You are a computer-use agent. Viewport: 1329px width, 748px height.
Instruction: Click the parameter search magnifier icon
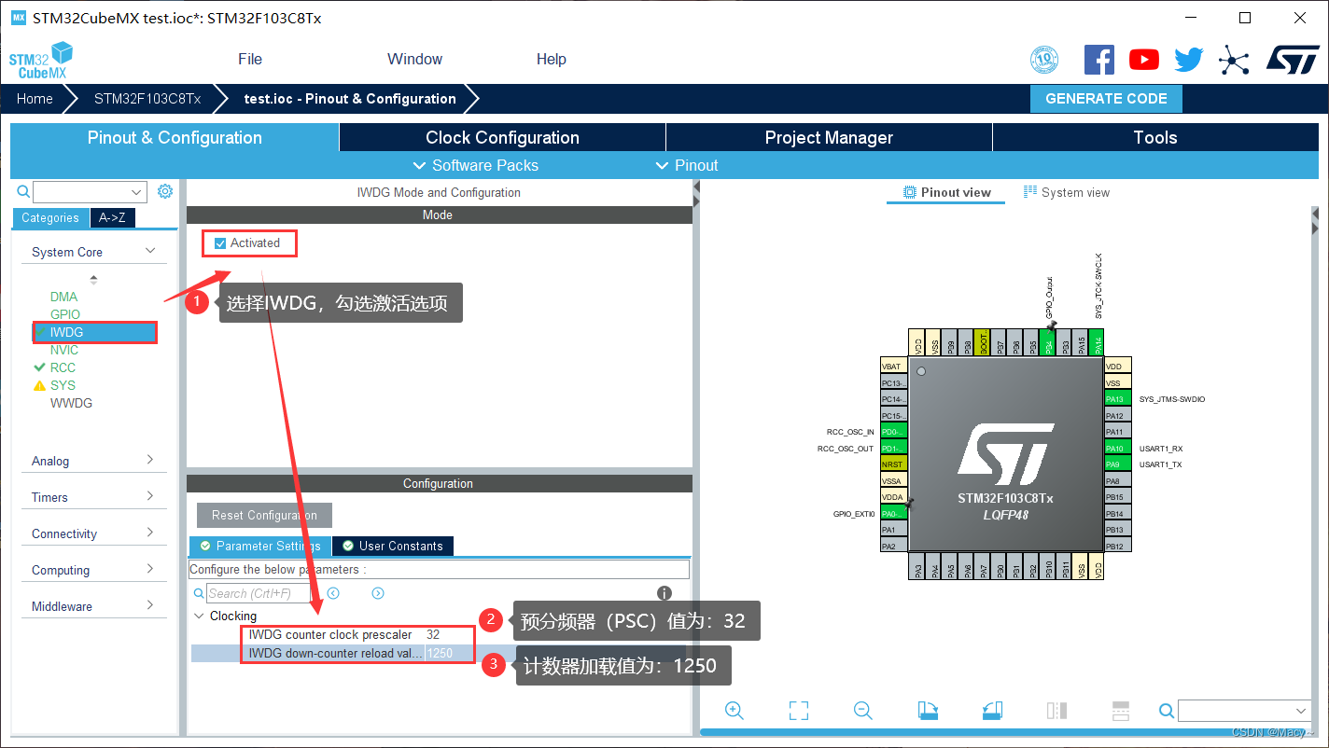coord(199,593)
